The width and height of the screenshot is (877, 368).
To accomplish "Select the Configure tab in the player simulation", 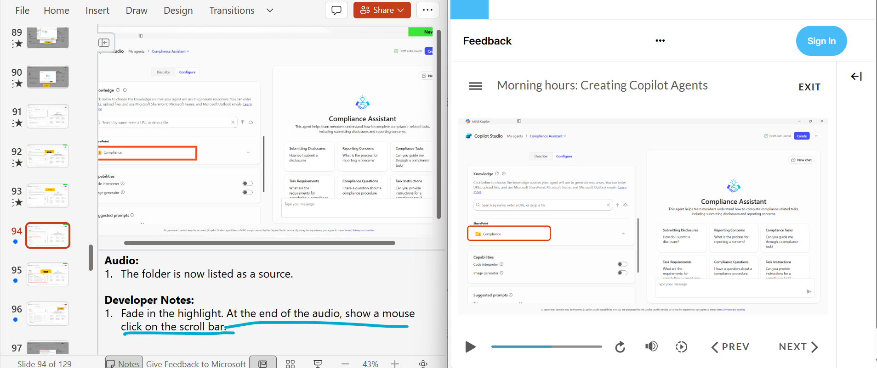I will pyautogui.click(x=564, y=156).
